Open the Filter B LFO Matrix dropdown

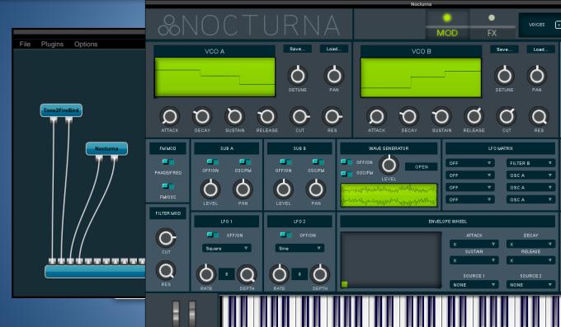pos(530,163)
